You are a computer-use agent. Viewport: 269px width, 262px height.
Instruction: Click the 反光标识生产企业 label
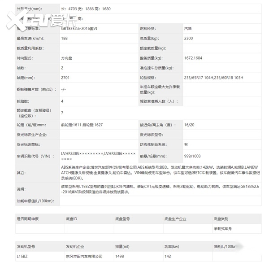(x=32, y=135)
